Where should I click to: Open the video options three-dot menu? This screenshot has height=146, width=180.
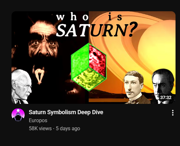pyautogui.click(x=173, y=113)
